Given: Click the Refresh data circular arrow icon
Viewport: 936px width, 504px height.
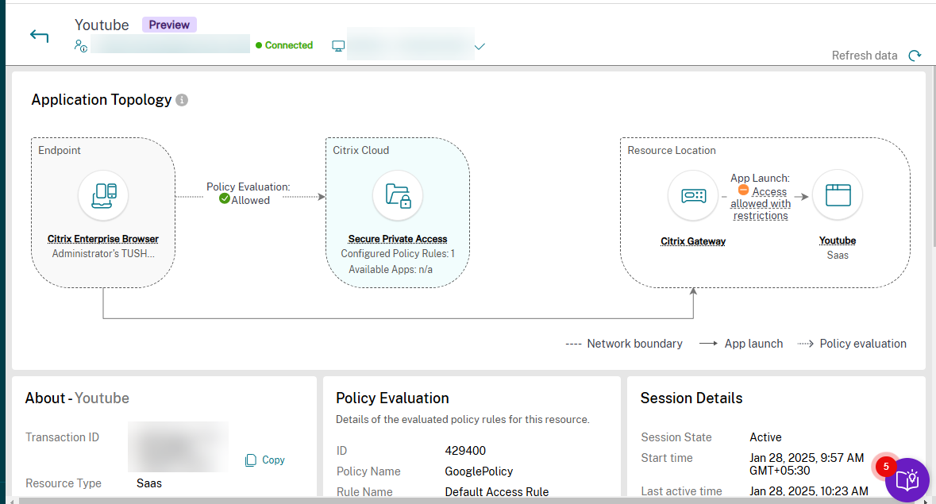Looking at the screenshot, I should coord(915,56).
